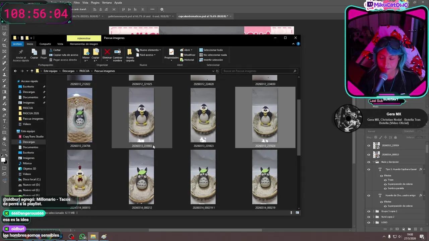Image resolution: width=429 pixels, height=241 pixels.
Task: Click Nueva carpeta icon in ribbon
Action: [130, 52]
